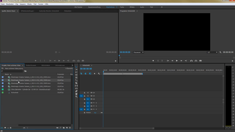Select the Hand tool

point(76,94)
